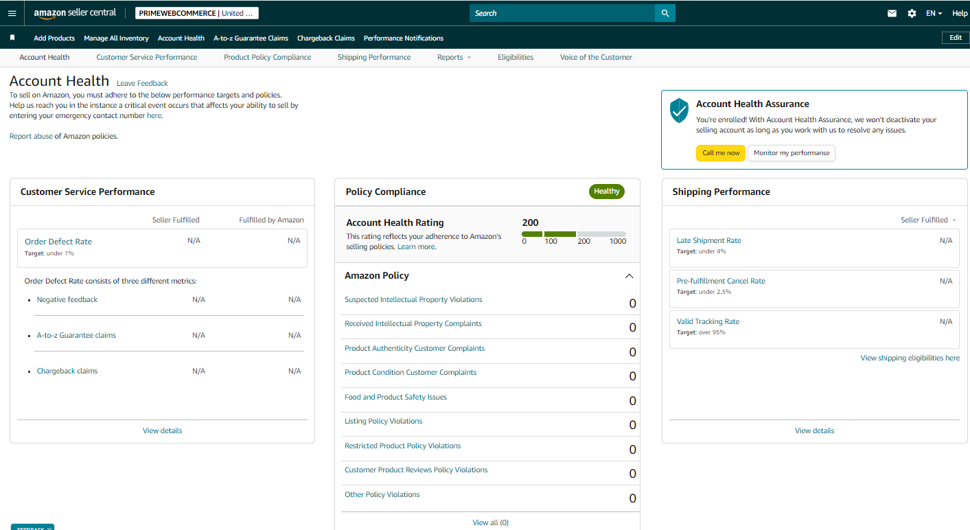Click the Learn more link
The width and height of the screenshot is (970, 530).
click(x=417, y=246)
